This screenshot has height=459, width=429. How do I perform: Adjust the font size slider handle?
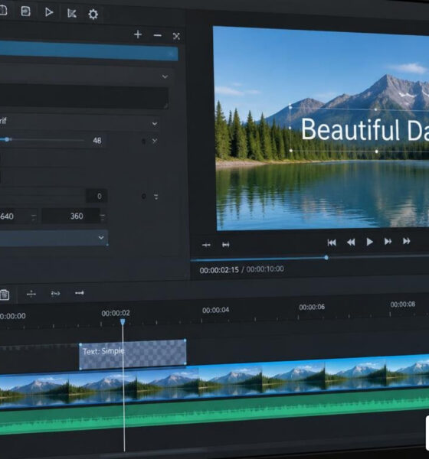[x=7, y=140]
